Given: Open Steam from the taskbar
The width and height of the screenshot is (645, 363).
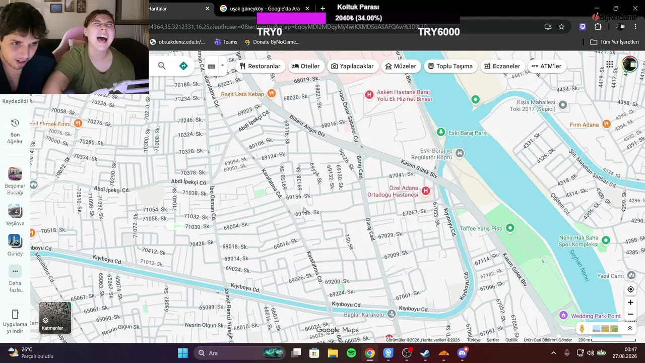Looking at the screenshot, I should point(425,353).
